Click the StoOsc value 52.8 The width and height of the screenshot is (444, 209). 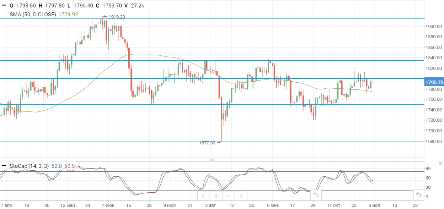pos(57,166)
